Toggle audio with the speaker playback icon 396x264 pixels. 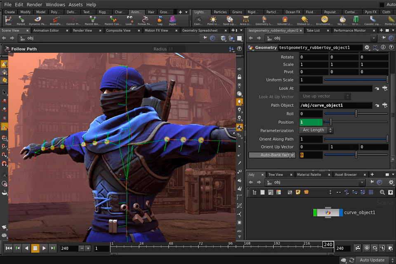(382, 248)
